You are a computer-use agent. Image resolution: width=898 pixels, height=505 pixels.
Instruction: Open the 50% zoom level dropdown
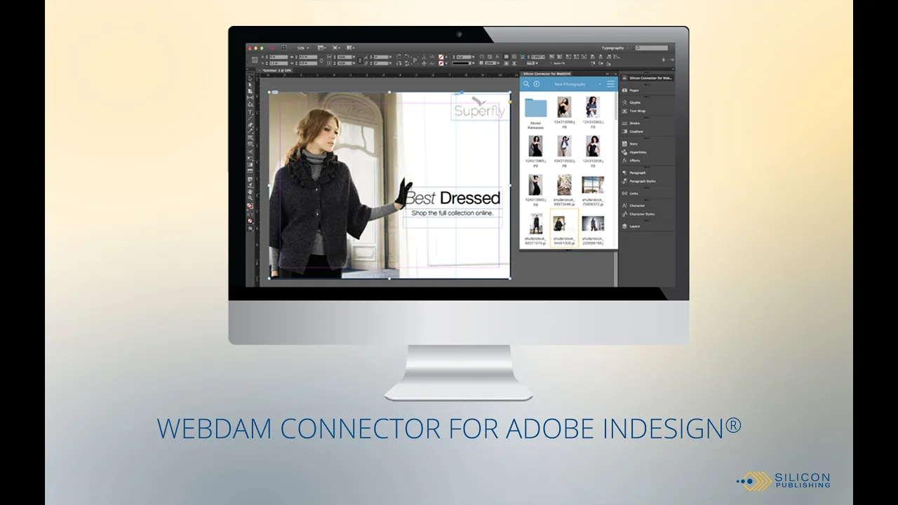point(302,48)
